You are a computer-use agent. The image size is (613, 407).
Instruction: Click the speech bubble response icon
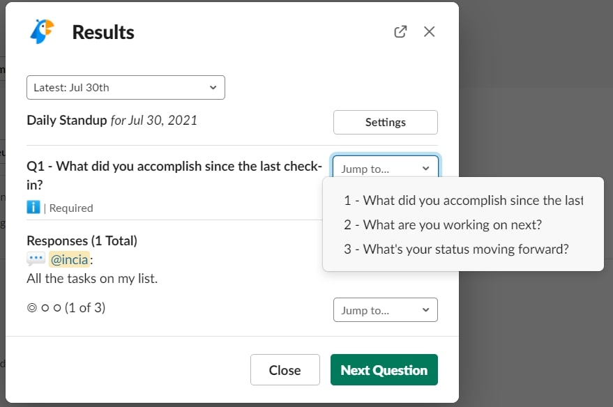[36, 259]
